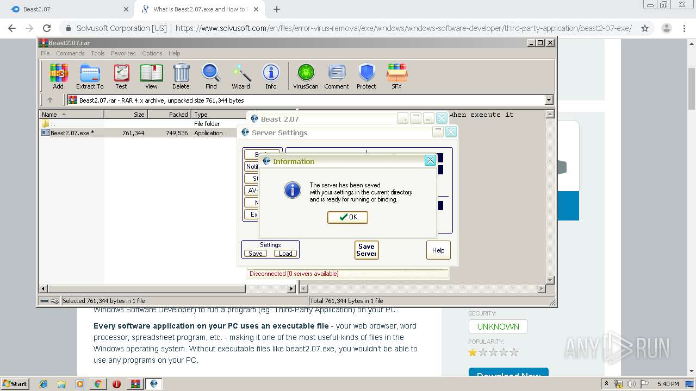696x391 pixels.
Task: Open the Commands menu
Action: click(70, 53)
